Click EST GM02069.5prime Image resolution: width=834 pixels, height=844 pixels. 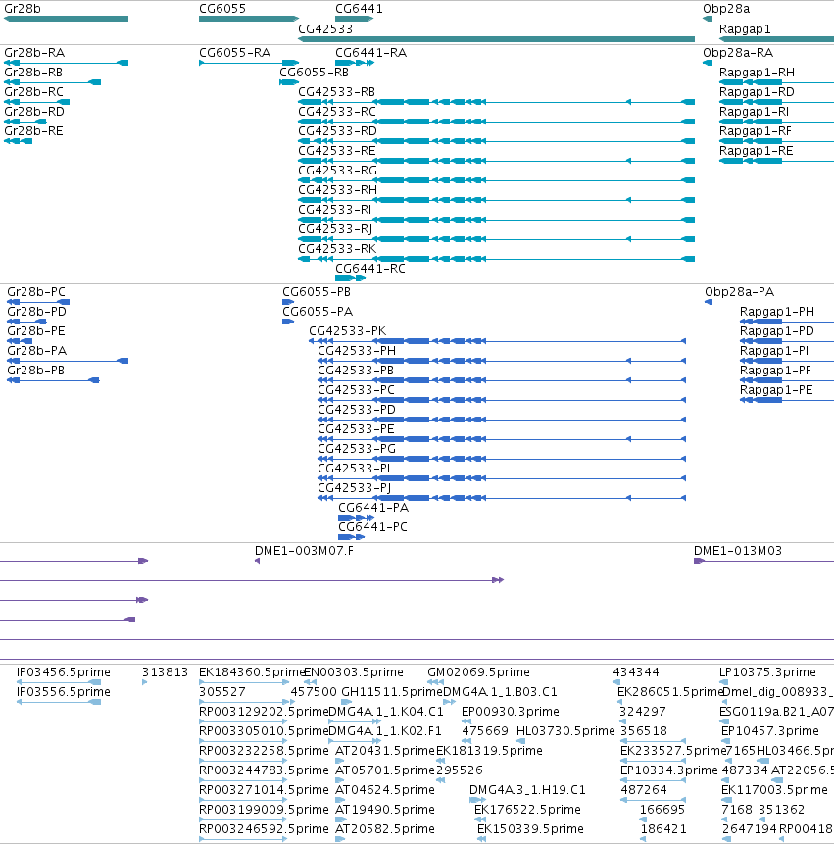tap(479, 672)
